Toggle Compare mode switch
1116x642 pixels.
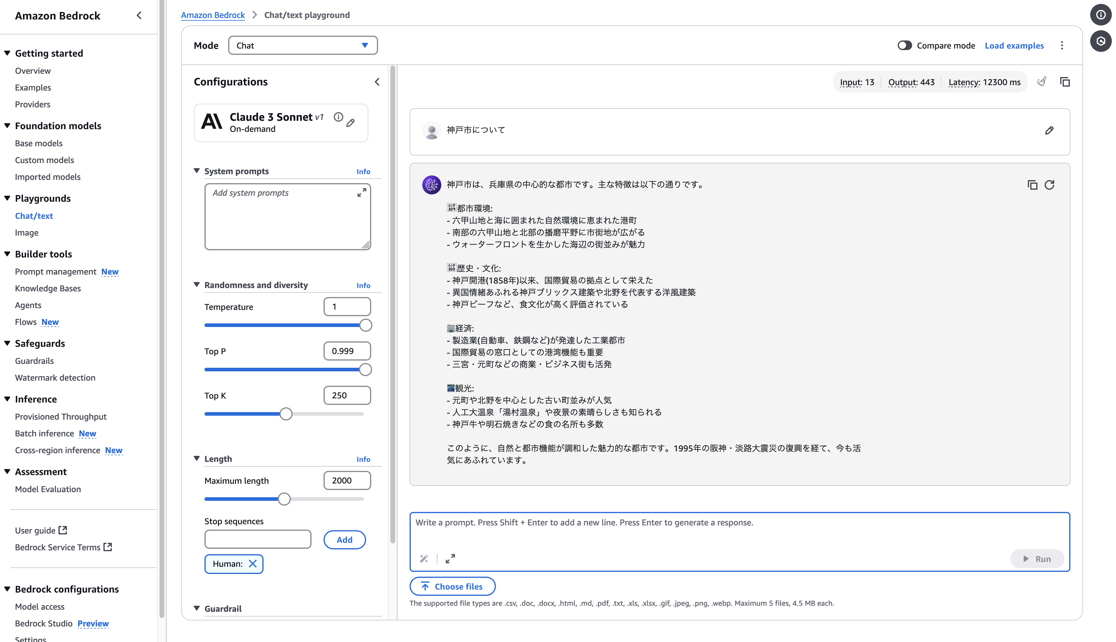click(x=904, y=46)
